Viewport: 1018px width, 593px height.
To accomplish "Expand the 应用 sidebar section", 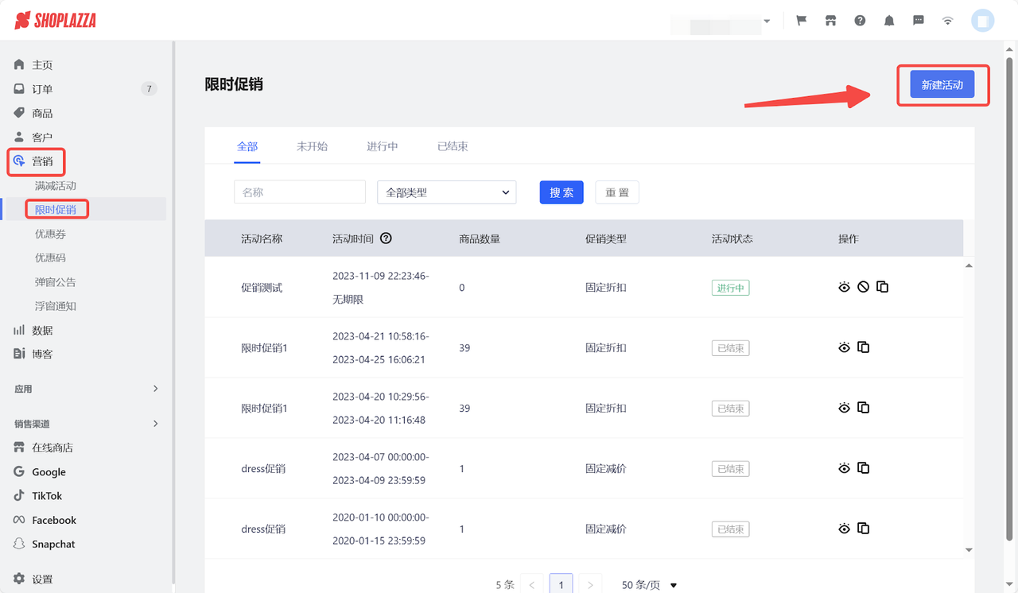I will click(x=85, y=389).
